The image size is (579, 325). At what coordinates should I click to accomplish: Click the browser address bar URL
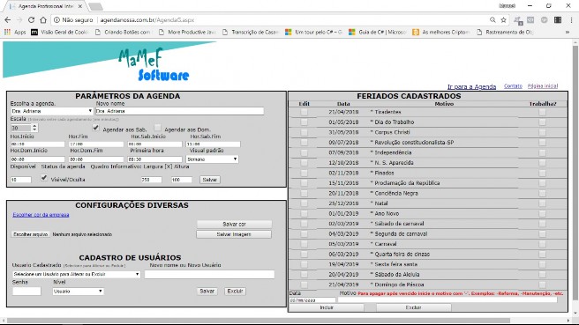click(147, 20)
